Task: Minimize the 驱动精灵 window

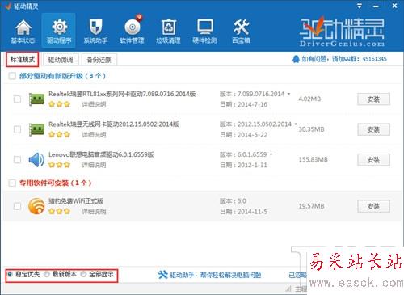Action: (x=377, y=6)
